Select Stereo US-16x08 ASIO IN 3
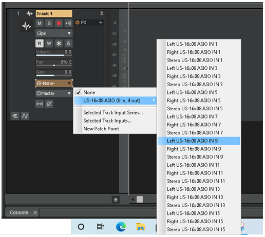Image resolution: width=265 pixels, height=237 pixels. click(x=199, y=84)
